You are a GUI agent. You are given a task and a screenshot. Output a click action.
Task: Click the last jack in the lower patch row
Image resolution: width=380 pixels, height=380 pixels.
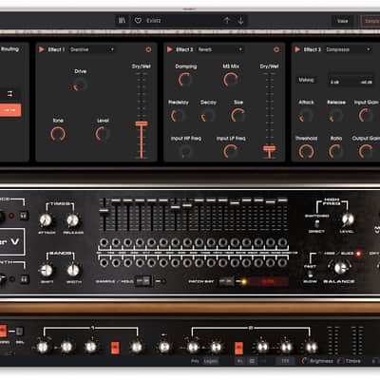(282, 262)
